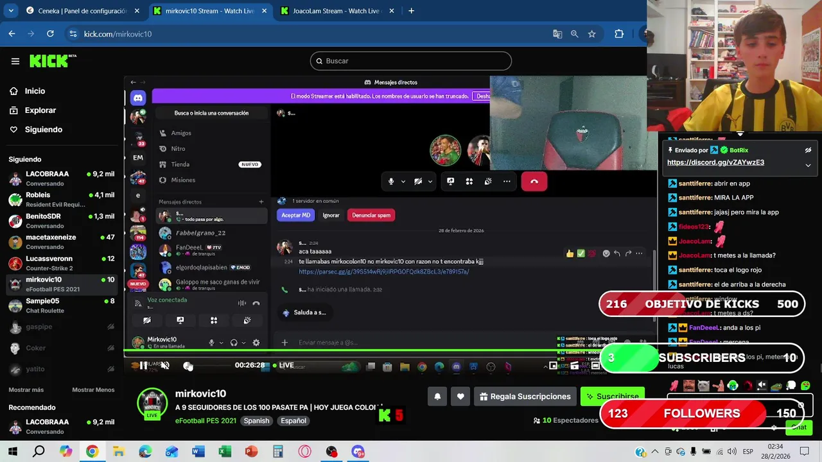The height and width of the screenshot is (462, 822).
Task: Open call activities icon in call bar
Action: tap(469, 182)
